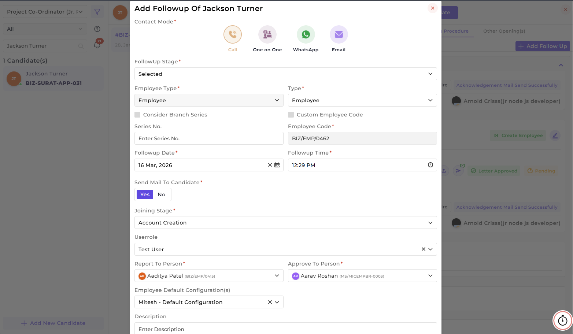
Task: Open the Followup Date calendar picker
Action: [x=277, y=165]
